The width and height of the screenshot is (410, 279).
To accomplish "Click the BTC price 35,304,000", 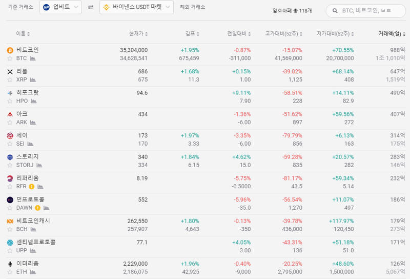I will (x=134, y=50).
